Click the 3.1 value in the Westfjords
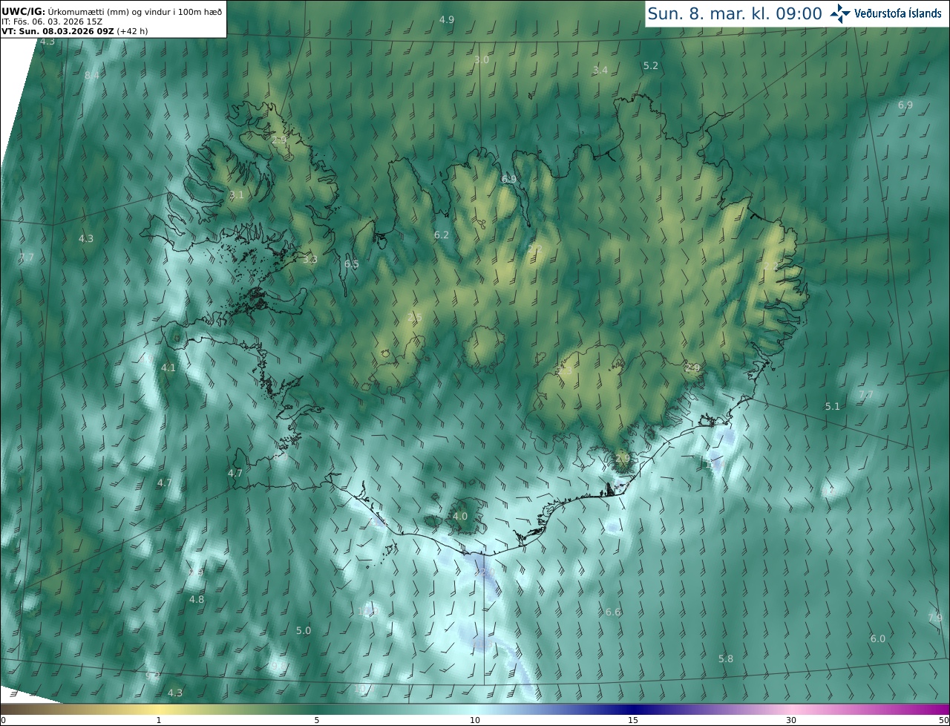Screen dimensions: 950x726 (237, 194)
